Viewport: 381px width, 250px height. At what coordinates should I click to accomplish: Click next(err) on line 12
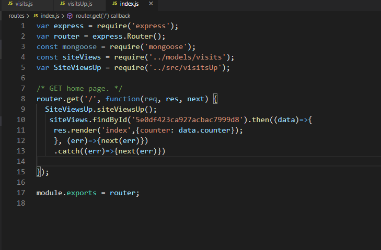[120, 141]
